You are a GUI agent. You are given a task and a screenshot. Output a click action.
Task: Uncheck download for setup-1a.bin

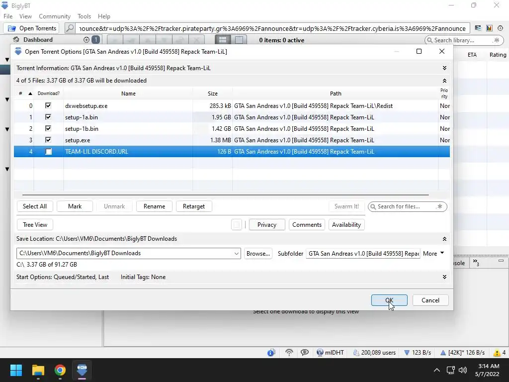[x=48, y=117]
